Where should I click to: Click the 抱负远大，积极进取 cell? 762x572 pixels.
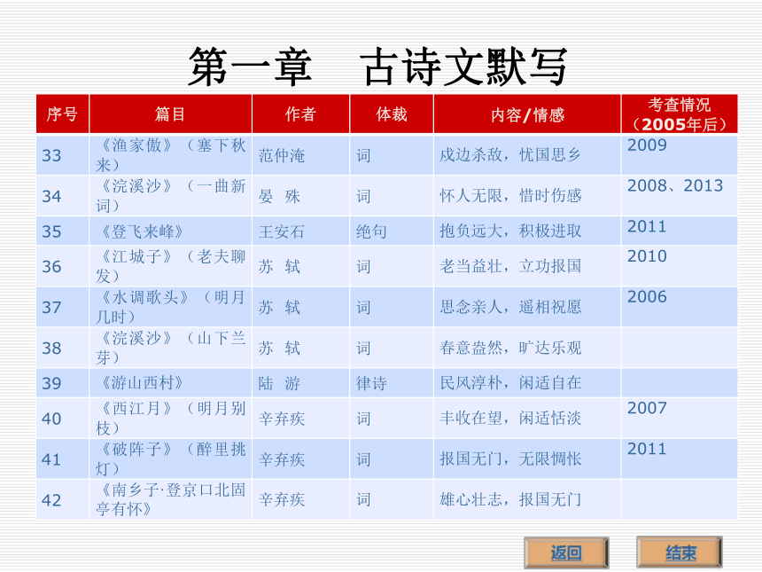click(527, 231)
